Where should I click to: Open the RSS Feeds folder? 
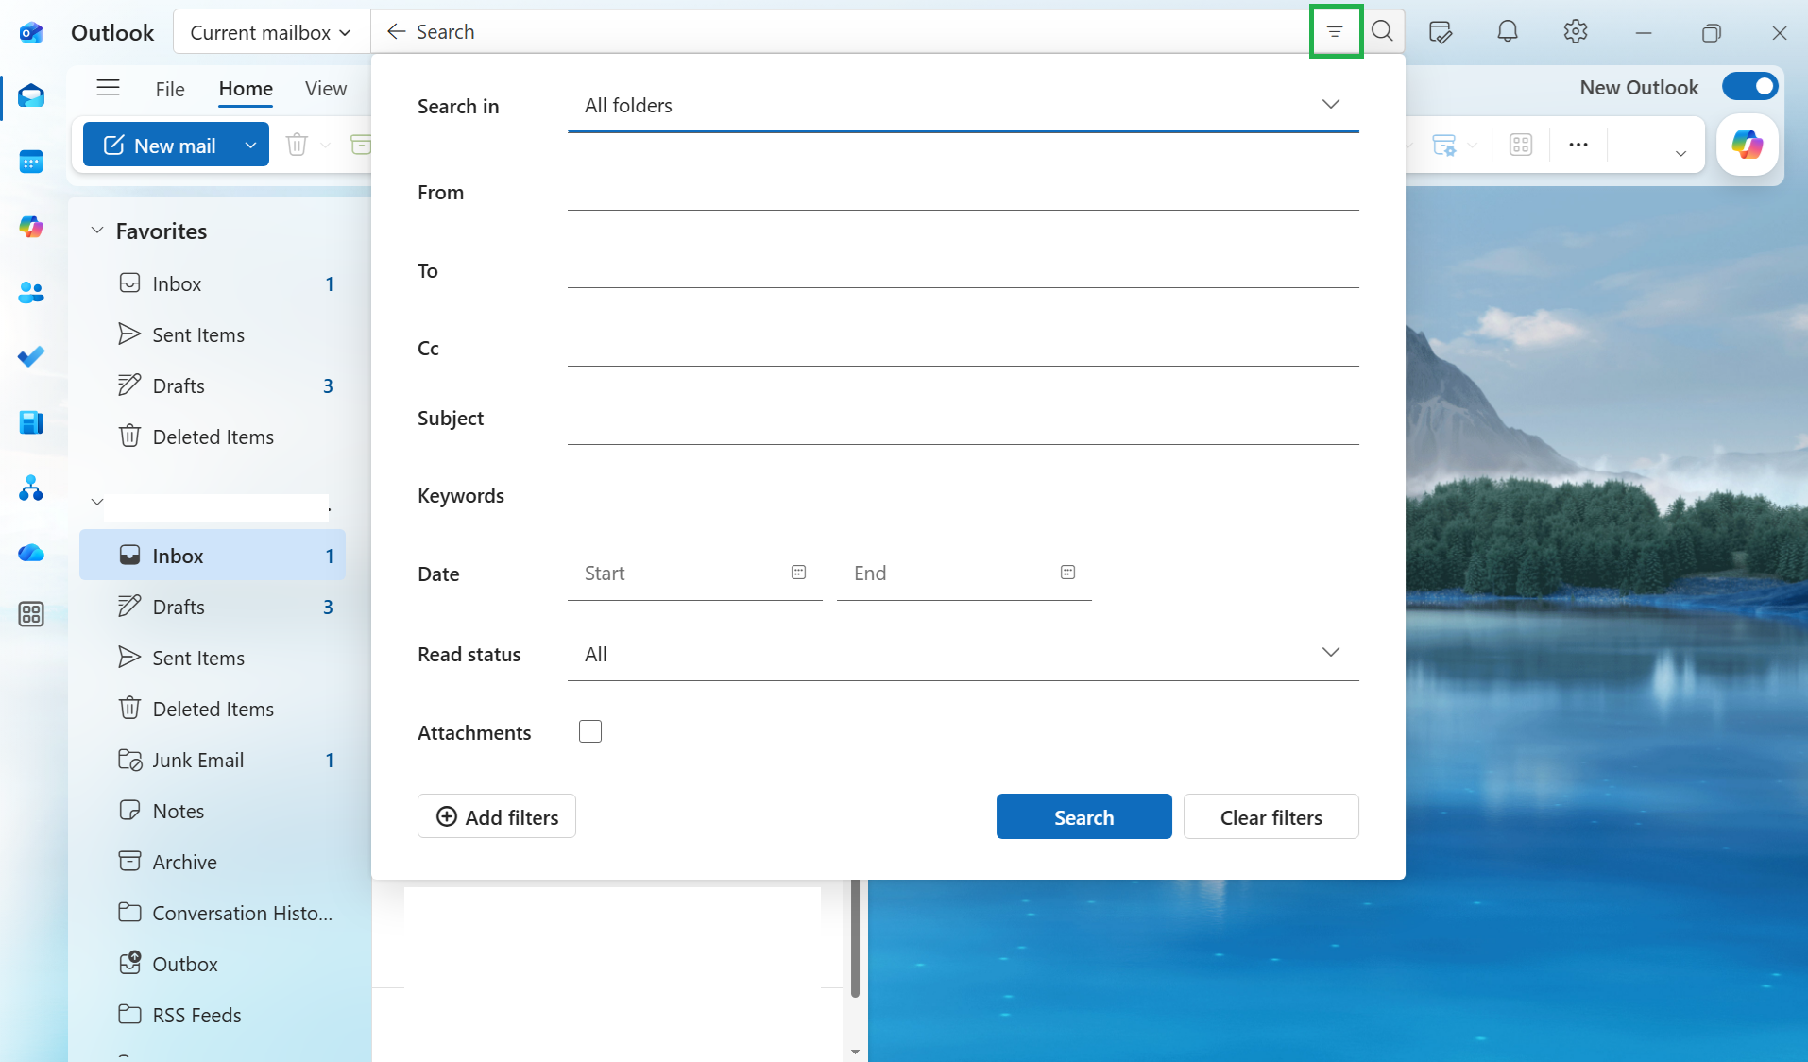click(x=213, y=1015)
